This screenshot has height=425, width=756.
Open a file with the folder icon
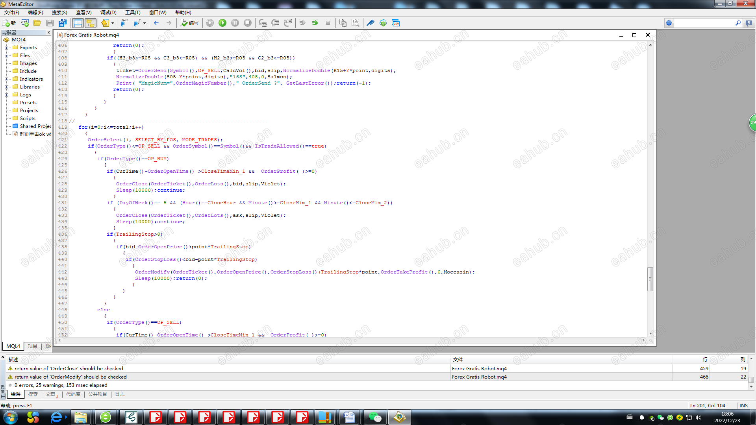click(x=37, y=23)
